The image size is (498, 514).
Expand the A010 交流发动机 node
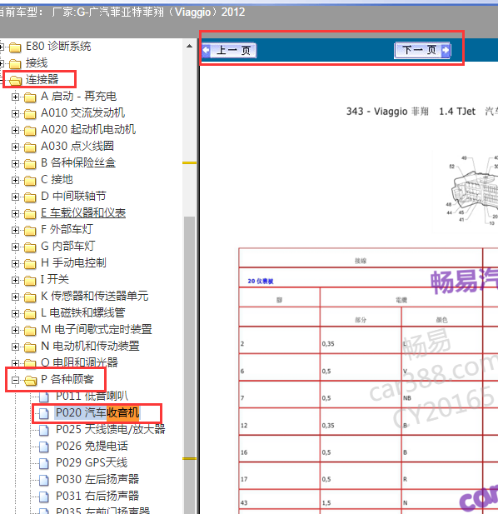(15, 114)
